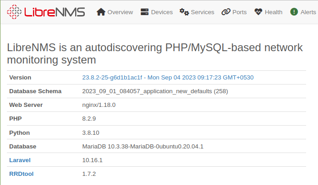
Task: Select the Database Schema value text
Action: 155,91
